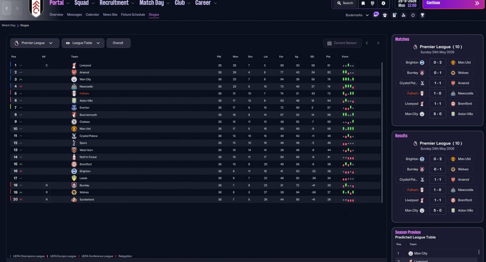Viewport: 486px width, 262px height.
Task: Click the Leeds badge in league table
Action: (74, 178)
